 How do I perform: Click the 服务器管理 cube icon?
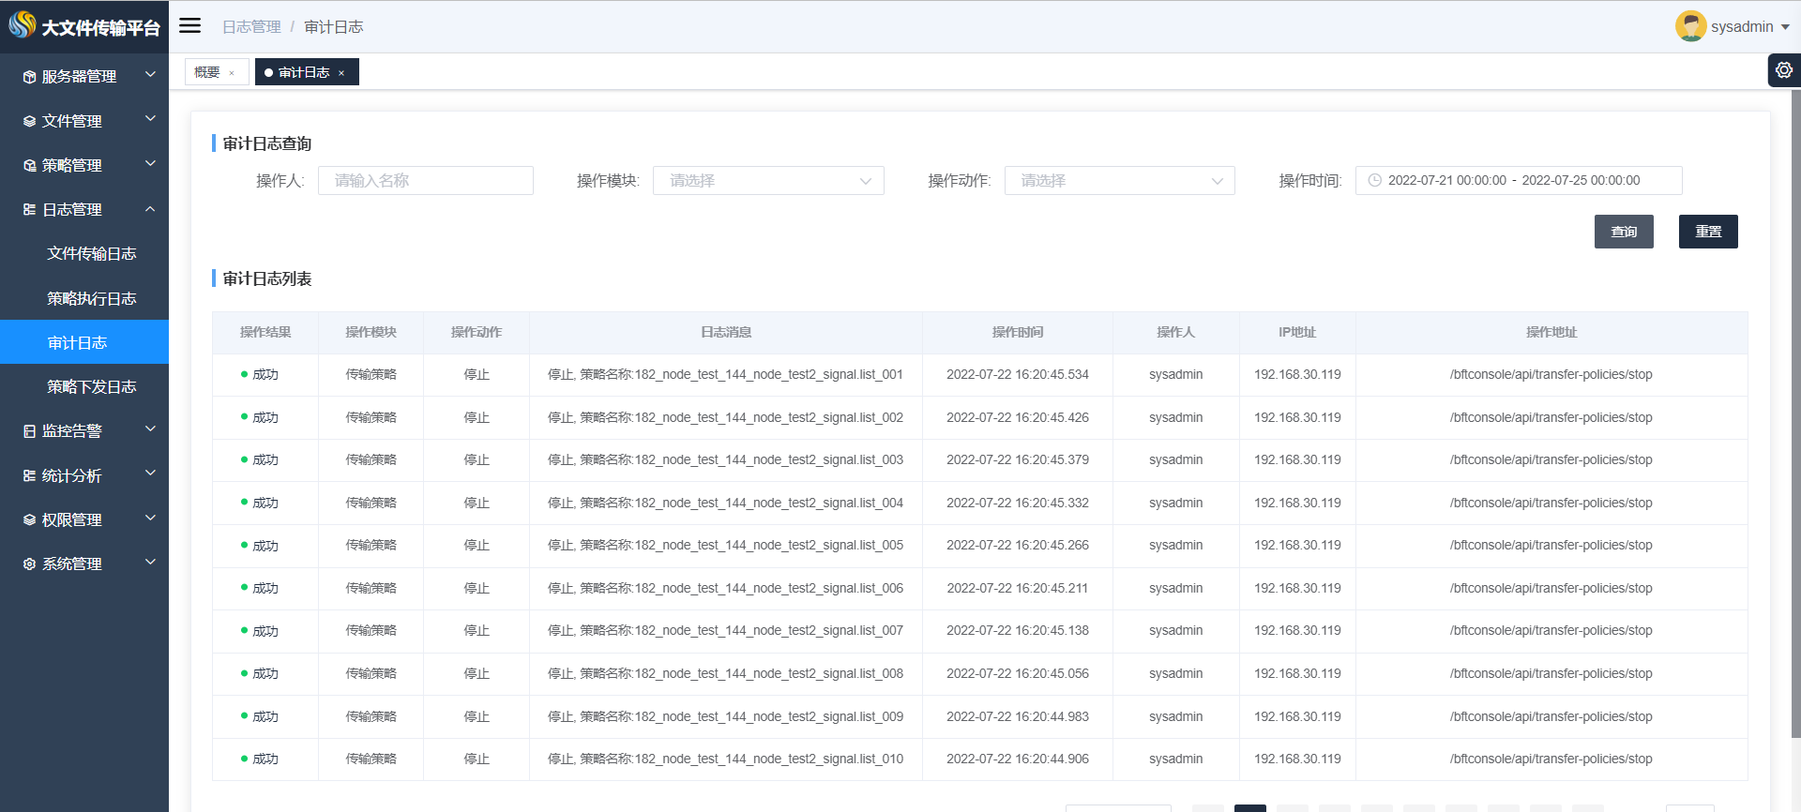(x=29, y=77)
